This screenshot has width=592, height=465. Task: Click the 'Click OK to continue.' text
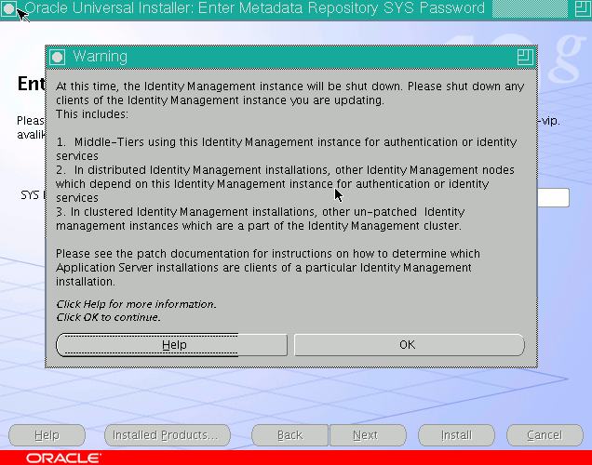coord(108,317)
